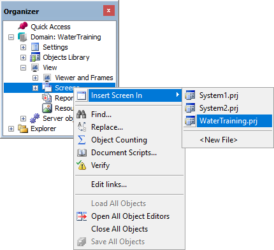Screen dimensions: 274x250
Task: Run Verify from the context menu
Action: [129, 165]
